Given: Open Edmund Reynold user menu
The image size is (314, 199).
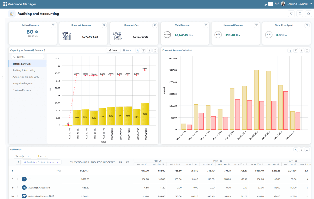Looking at the screenshot, I should [297, 4].
